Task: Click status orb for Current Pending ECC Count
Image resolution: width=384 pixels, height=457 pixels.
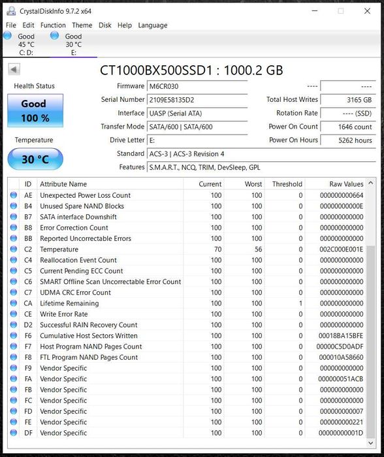Action: point(14,270)
